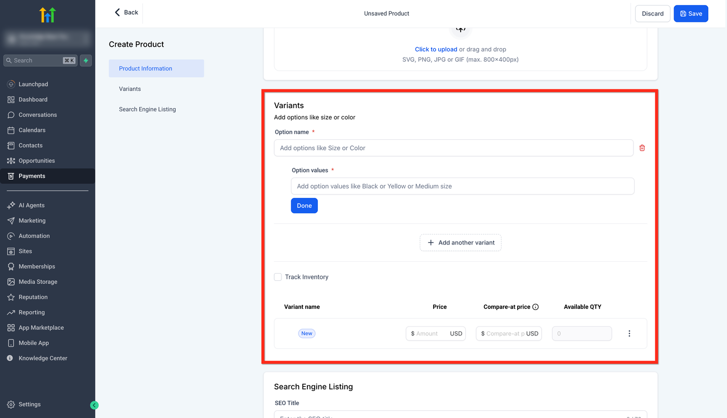The height and width of the screenshot is (418, 727).
Task: Open Settings via the gear icon
Action: (11, 404)
